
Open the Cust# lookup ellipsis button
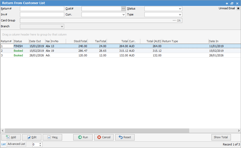click(123, 8)
